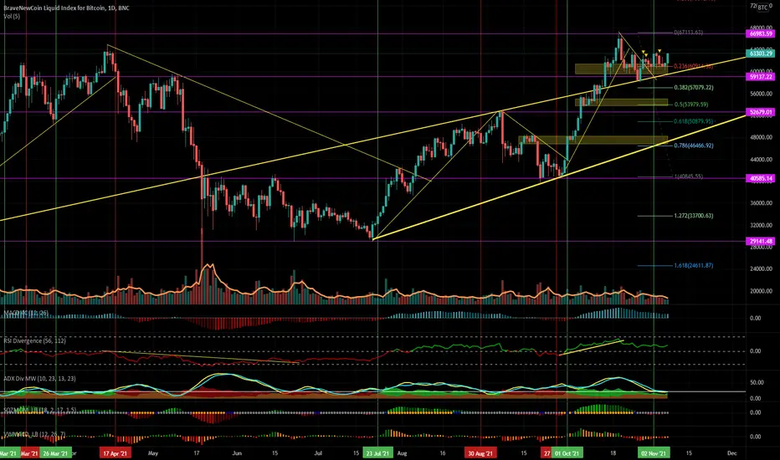
Task: Click the 20000.00 price axis label
Action: (761, 291)
